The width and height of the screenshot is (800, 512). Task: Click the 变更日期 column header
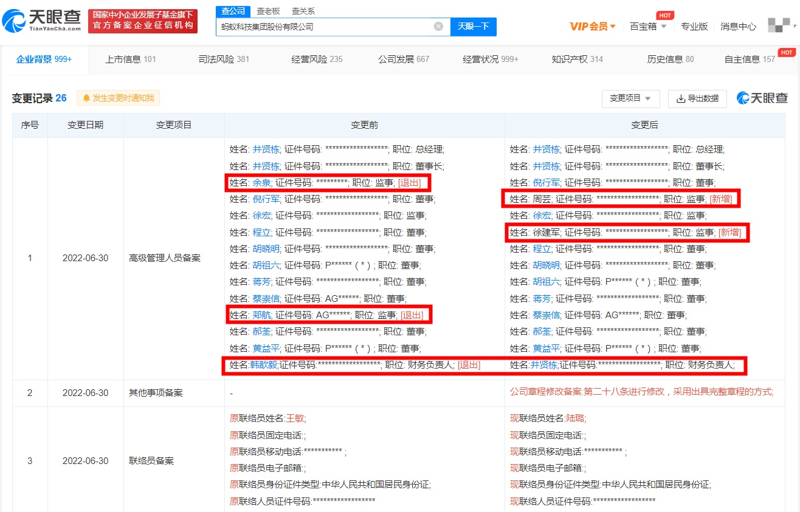click(x=85, y=125)
